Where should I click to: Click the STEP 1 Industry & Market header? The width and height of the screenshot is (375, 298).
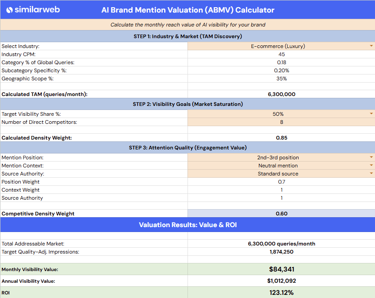(187, 36)
